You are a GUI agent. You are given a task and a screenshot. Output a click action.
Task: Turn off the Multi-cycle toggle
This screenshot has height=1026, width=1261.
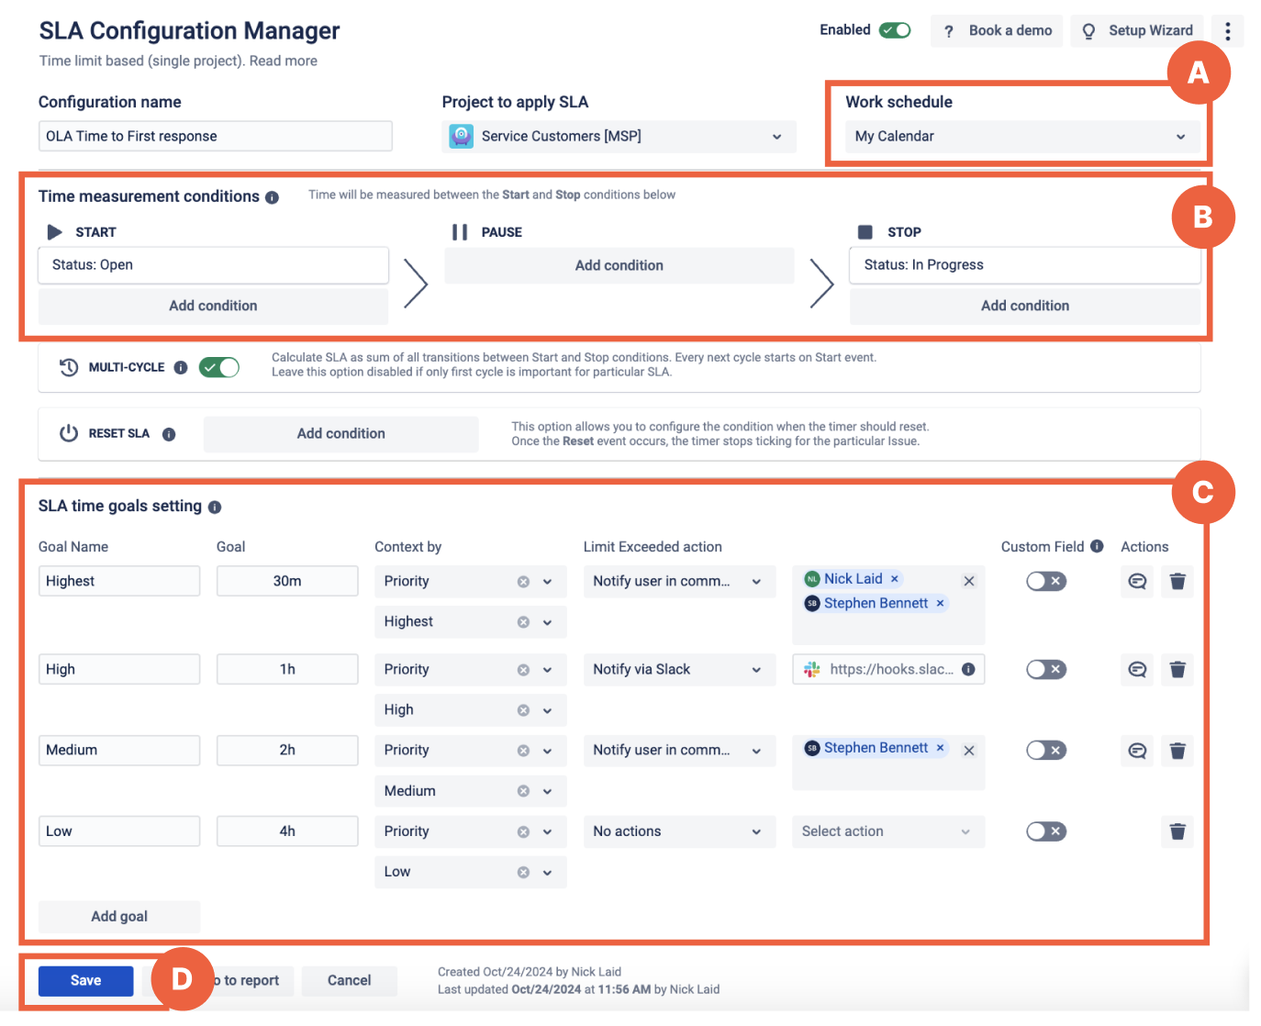(219, 368)
